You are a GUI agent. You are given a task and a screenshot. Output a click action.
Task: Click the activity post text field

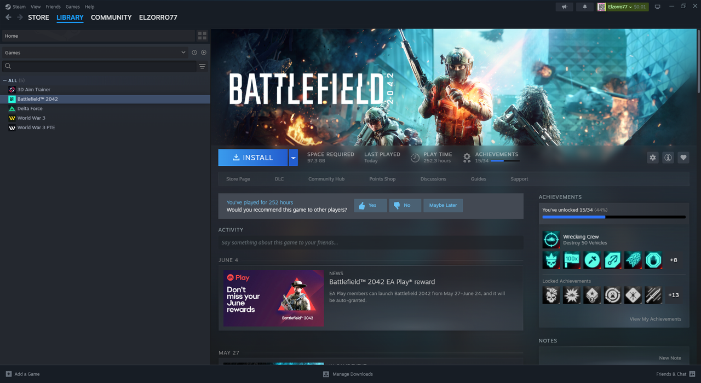click(371, 242)
